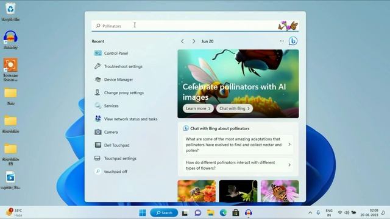Open Troubleshoot settings wrench icon

[97, 66]
